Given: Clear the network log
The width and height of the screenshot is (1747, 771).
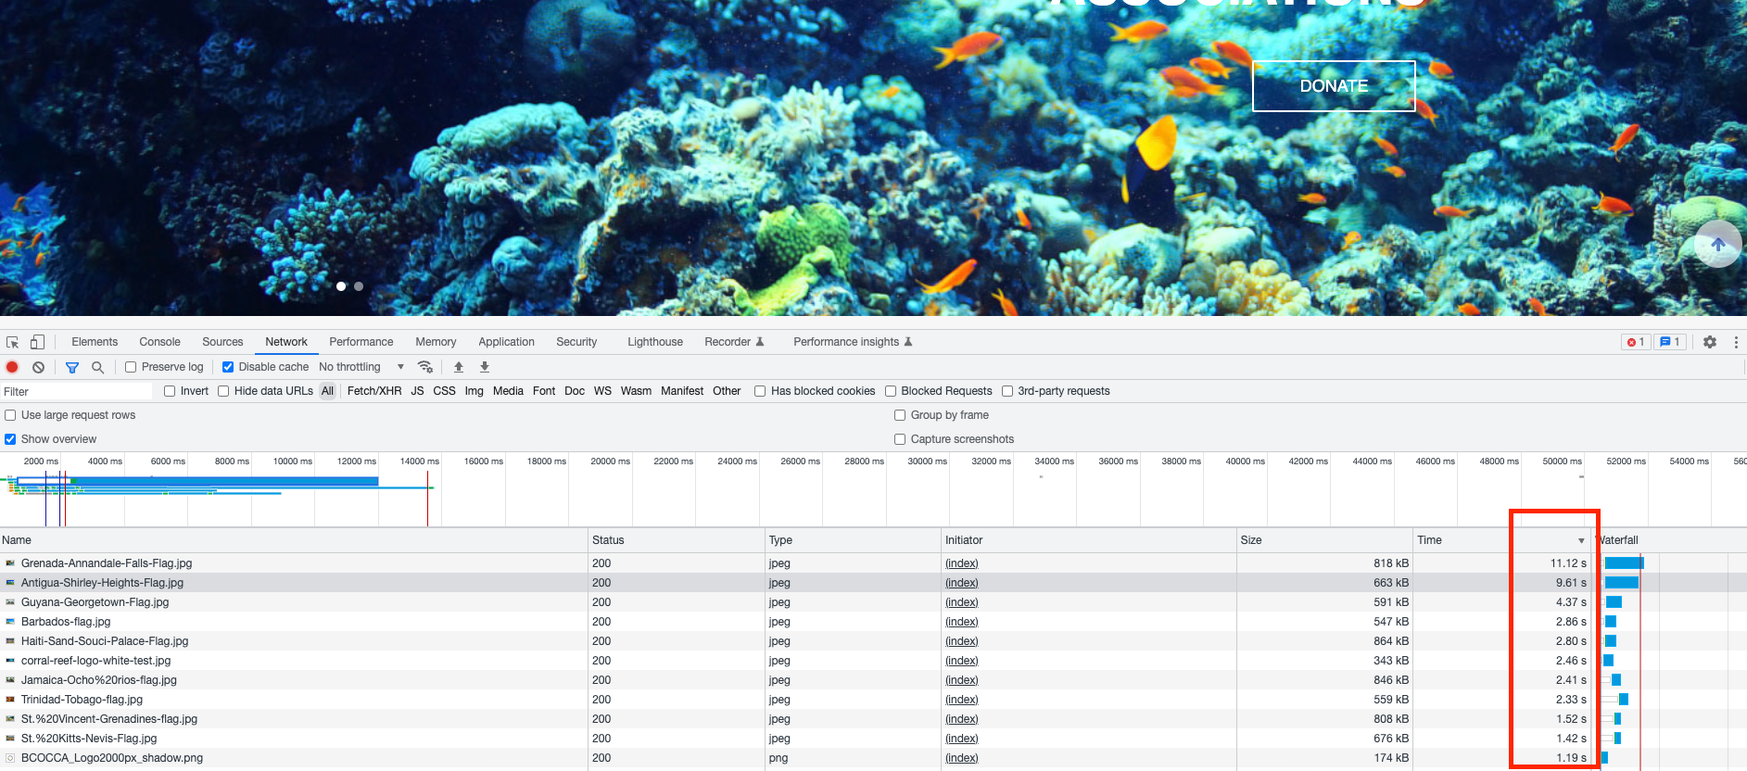Looking at the screenshot, I should click(38, 367).
